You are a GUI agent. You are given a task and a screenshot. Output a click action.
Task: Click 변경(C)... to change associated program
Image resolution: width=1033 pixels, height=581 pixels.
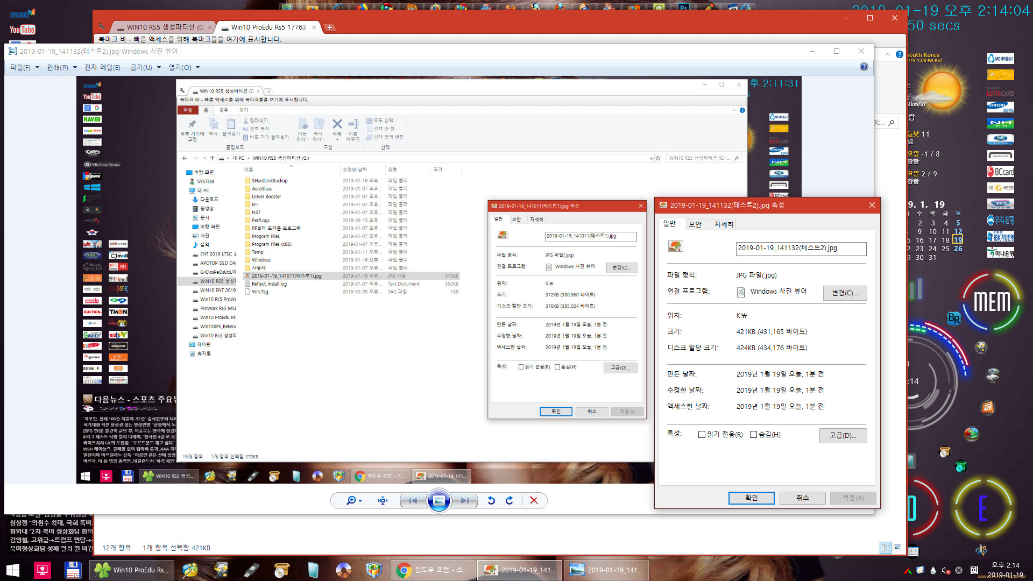[845, 293]
